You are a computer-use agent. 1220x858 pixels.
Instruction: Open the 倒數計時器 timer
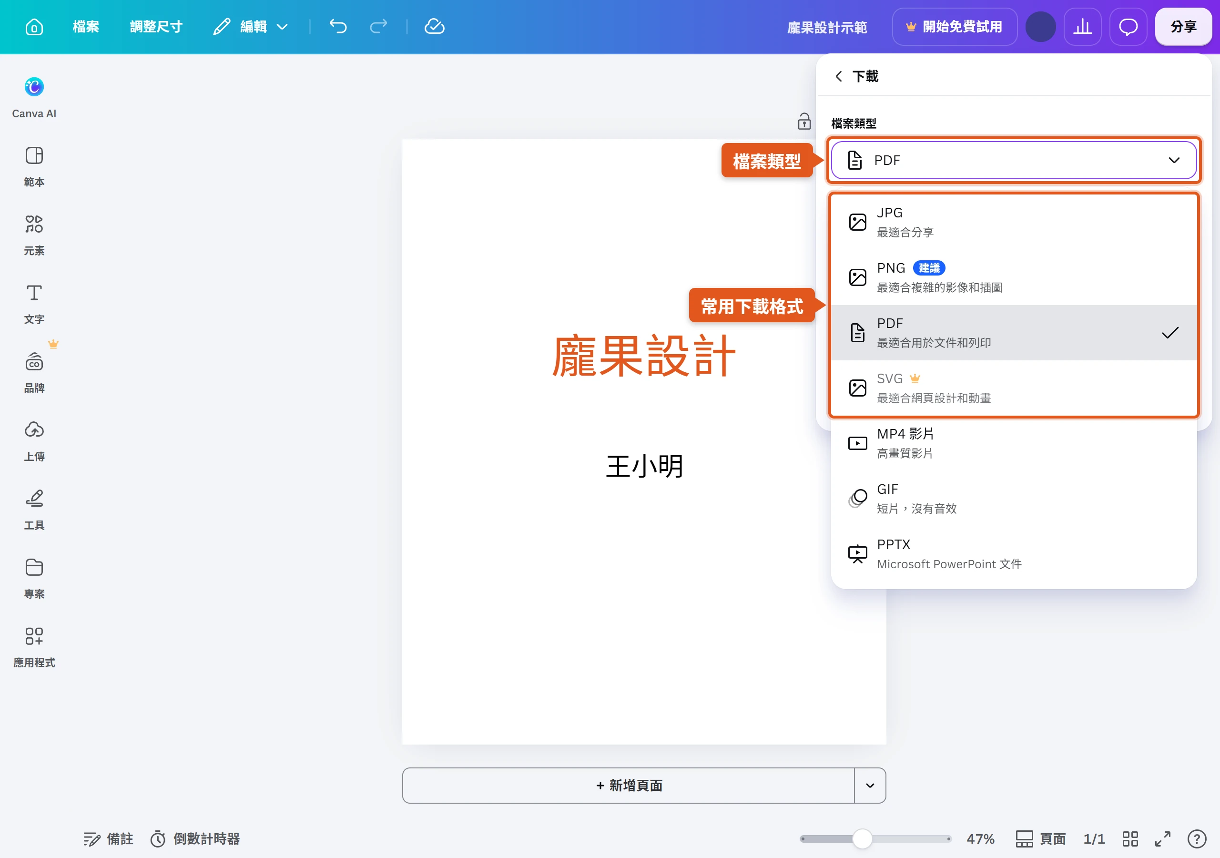pyautogui.click(x=195, y=839)
